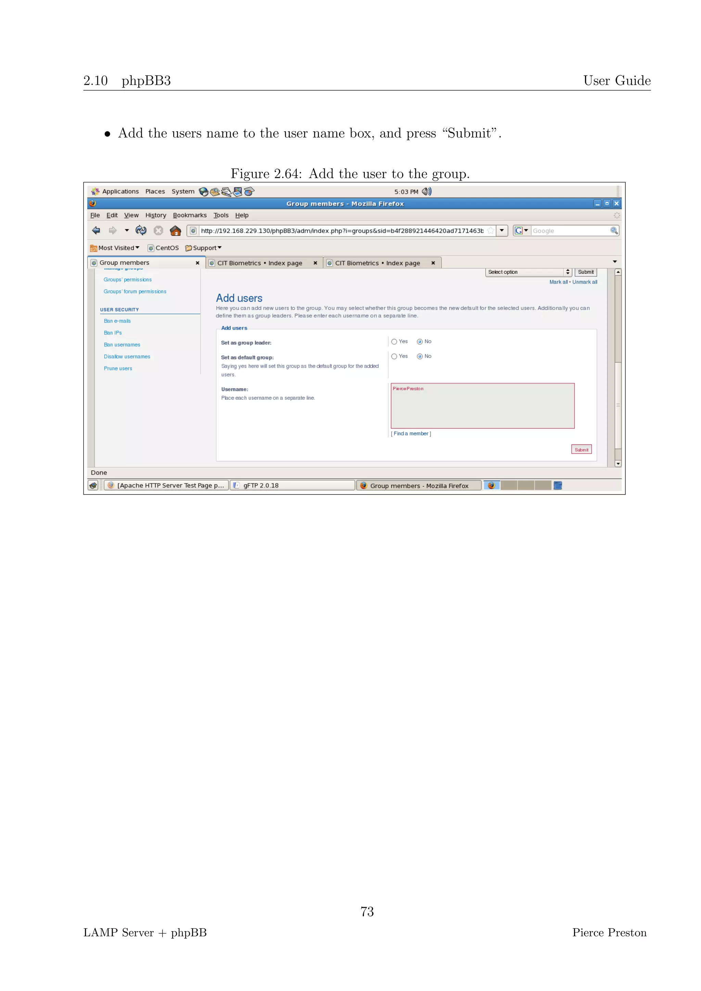This screenshot has width=701, height=991.
Task: Open the Ban usernames link
Action: coord(122,345)
